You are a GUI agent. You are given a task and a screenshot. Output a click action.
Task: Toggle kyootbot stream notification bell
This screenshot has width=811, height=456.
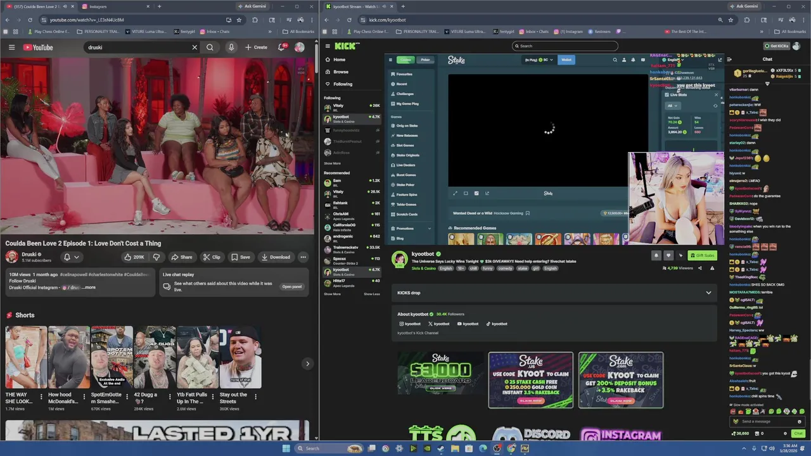coord(656,255)
